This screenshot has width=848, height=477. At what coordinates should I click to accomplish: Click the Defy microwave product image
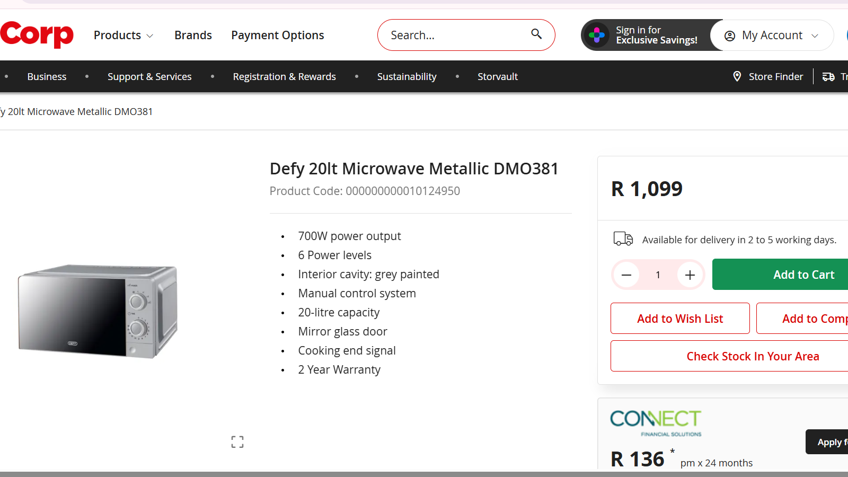(x=98, y=311)
